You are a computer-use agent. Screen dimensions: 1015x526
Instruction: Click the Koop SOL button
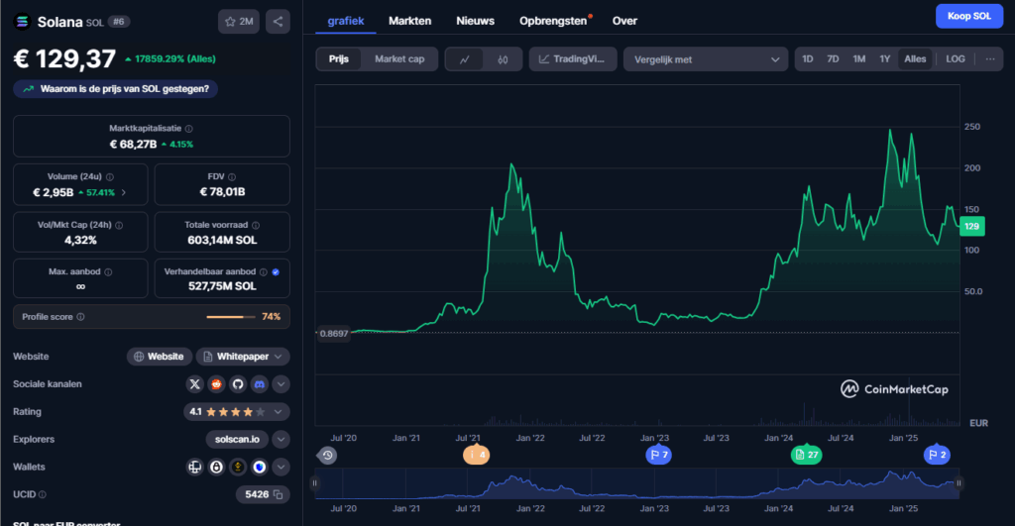(x=969, y=16)
